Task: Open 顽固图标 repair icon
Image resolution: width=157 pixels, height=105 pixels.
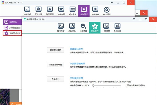Action: click(72, 28)
